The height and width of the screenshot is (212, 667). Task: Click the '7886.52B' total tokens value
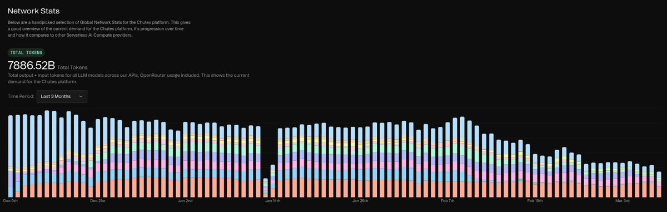click(x=31, y=65)
